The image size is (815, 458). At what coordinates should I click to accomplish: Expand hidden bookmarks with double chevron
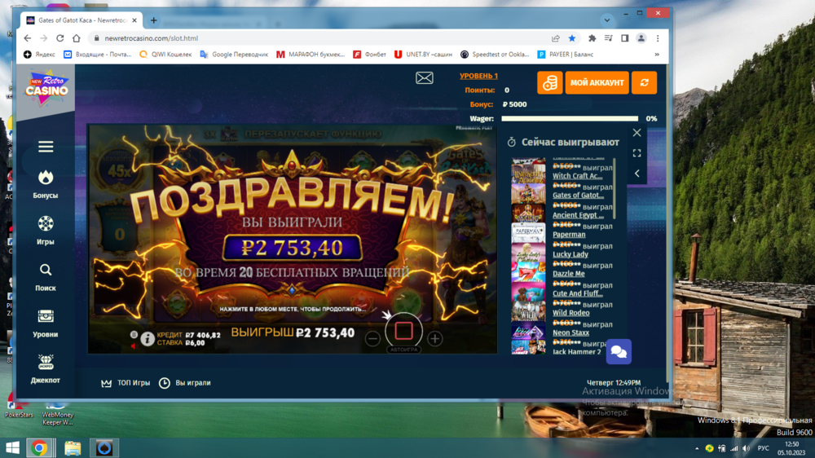(x=657, y=55)
